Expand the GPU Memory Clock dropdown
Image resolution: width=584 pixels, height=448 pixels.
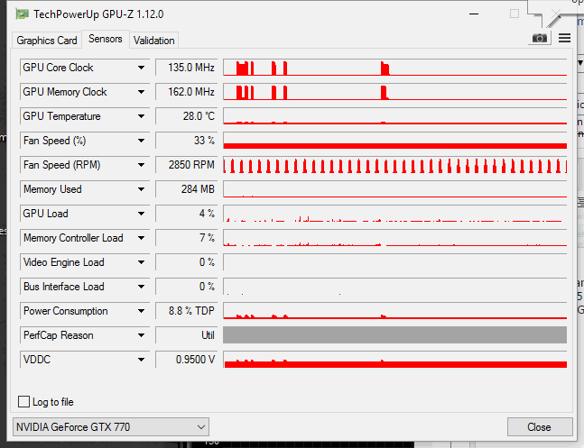pyautogui.click(x=141, y=92)
